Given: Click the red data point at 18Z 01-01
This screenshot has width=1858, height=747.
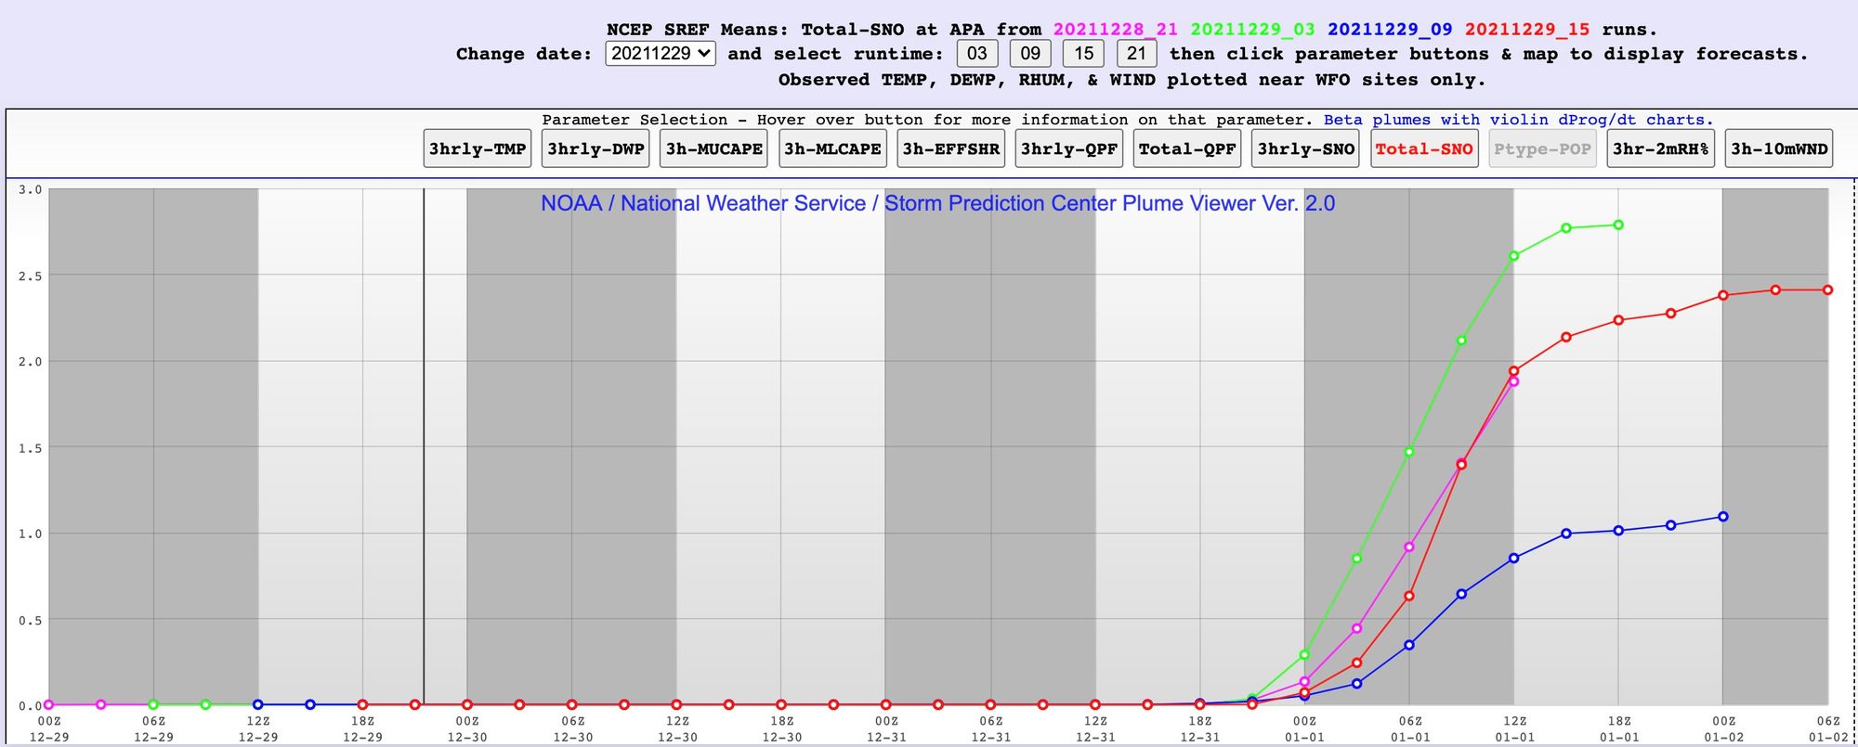Looking at the screenshot, I should [x=1618, y=320].
